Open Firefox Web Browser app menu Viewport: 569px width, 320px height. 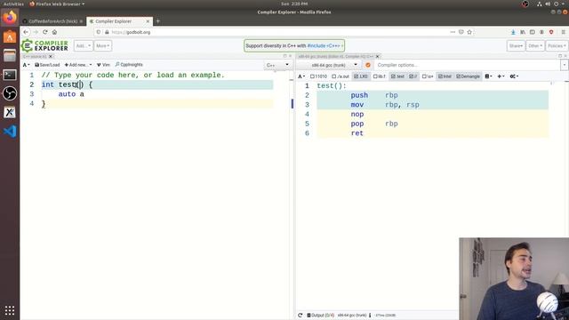[x=57, y=4]
